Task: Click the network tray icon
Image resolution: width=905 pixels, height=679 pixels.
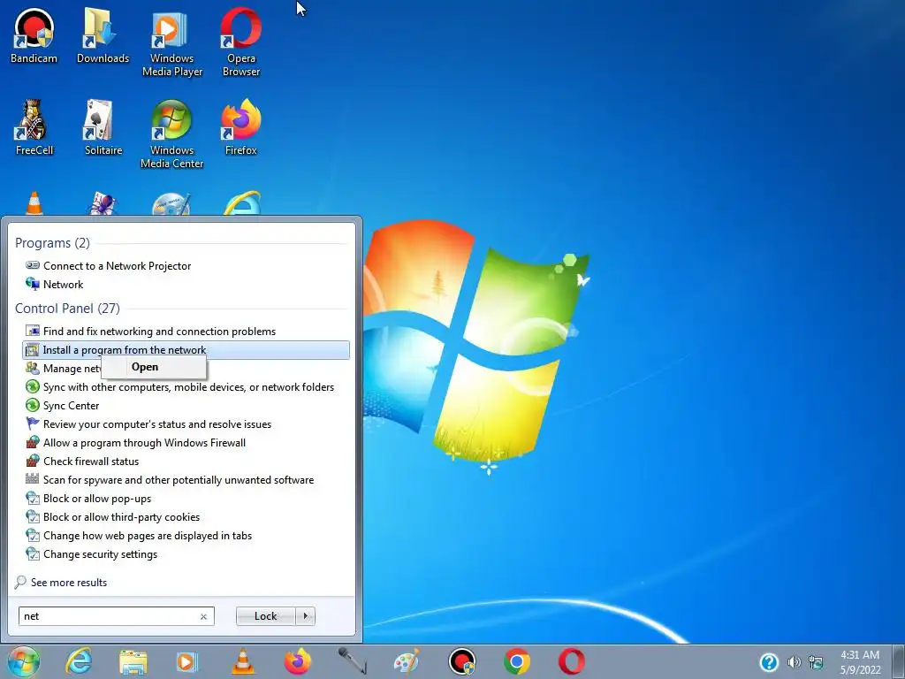Action: (816, 662)
